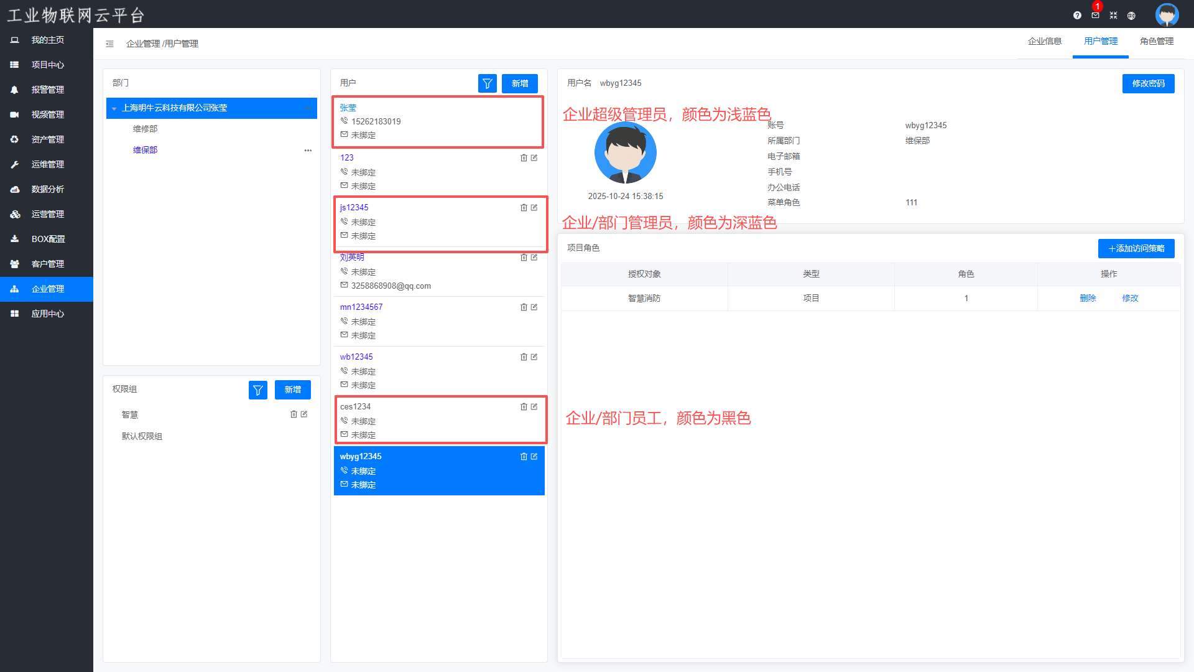
Task: Open more options for company root node
Action: [308, 108]
